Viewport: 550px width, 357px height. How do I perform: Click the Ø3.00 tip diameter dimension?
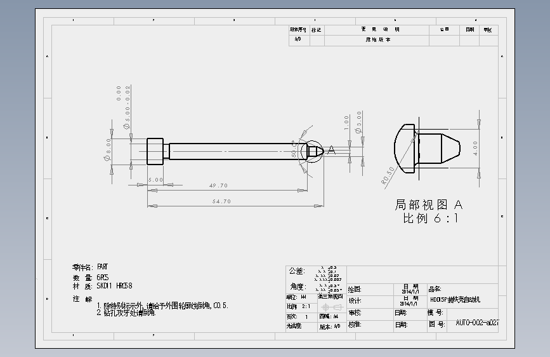click(358, 122)
